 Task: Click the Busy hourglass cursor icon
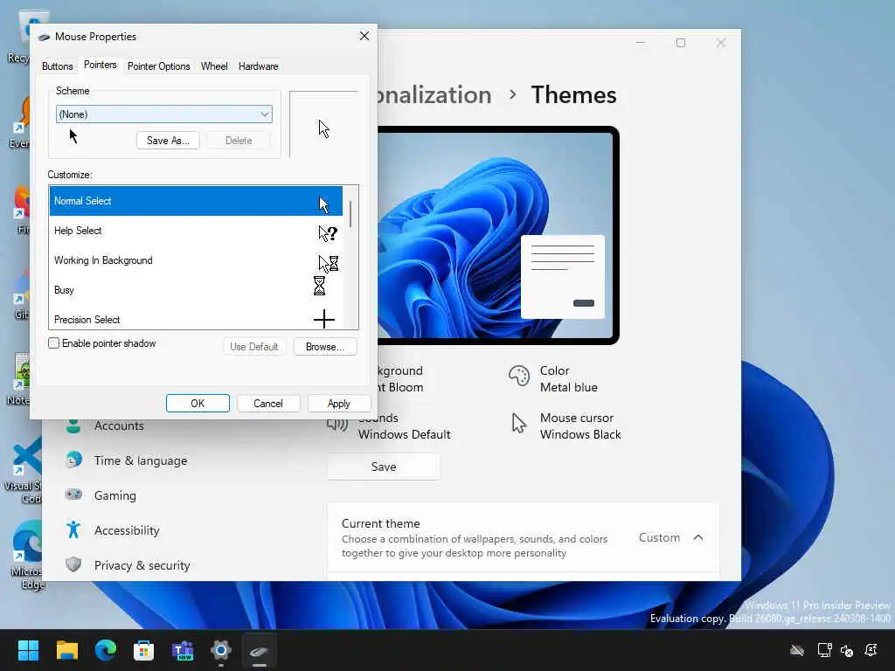tap(319, 286)
